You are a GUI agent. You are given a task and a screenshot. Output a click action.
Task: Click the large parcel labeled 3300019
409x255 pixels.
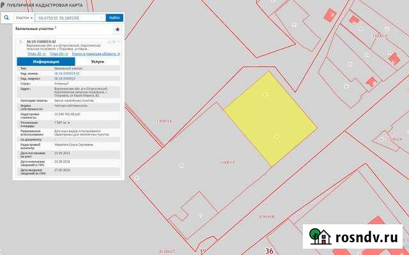click(198, 167)
